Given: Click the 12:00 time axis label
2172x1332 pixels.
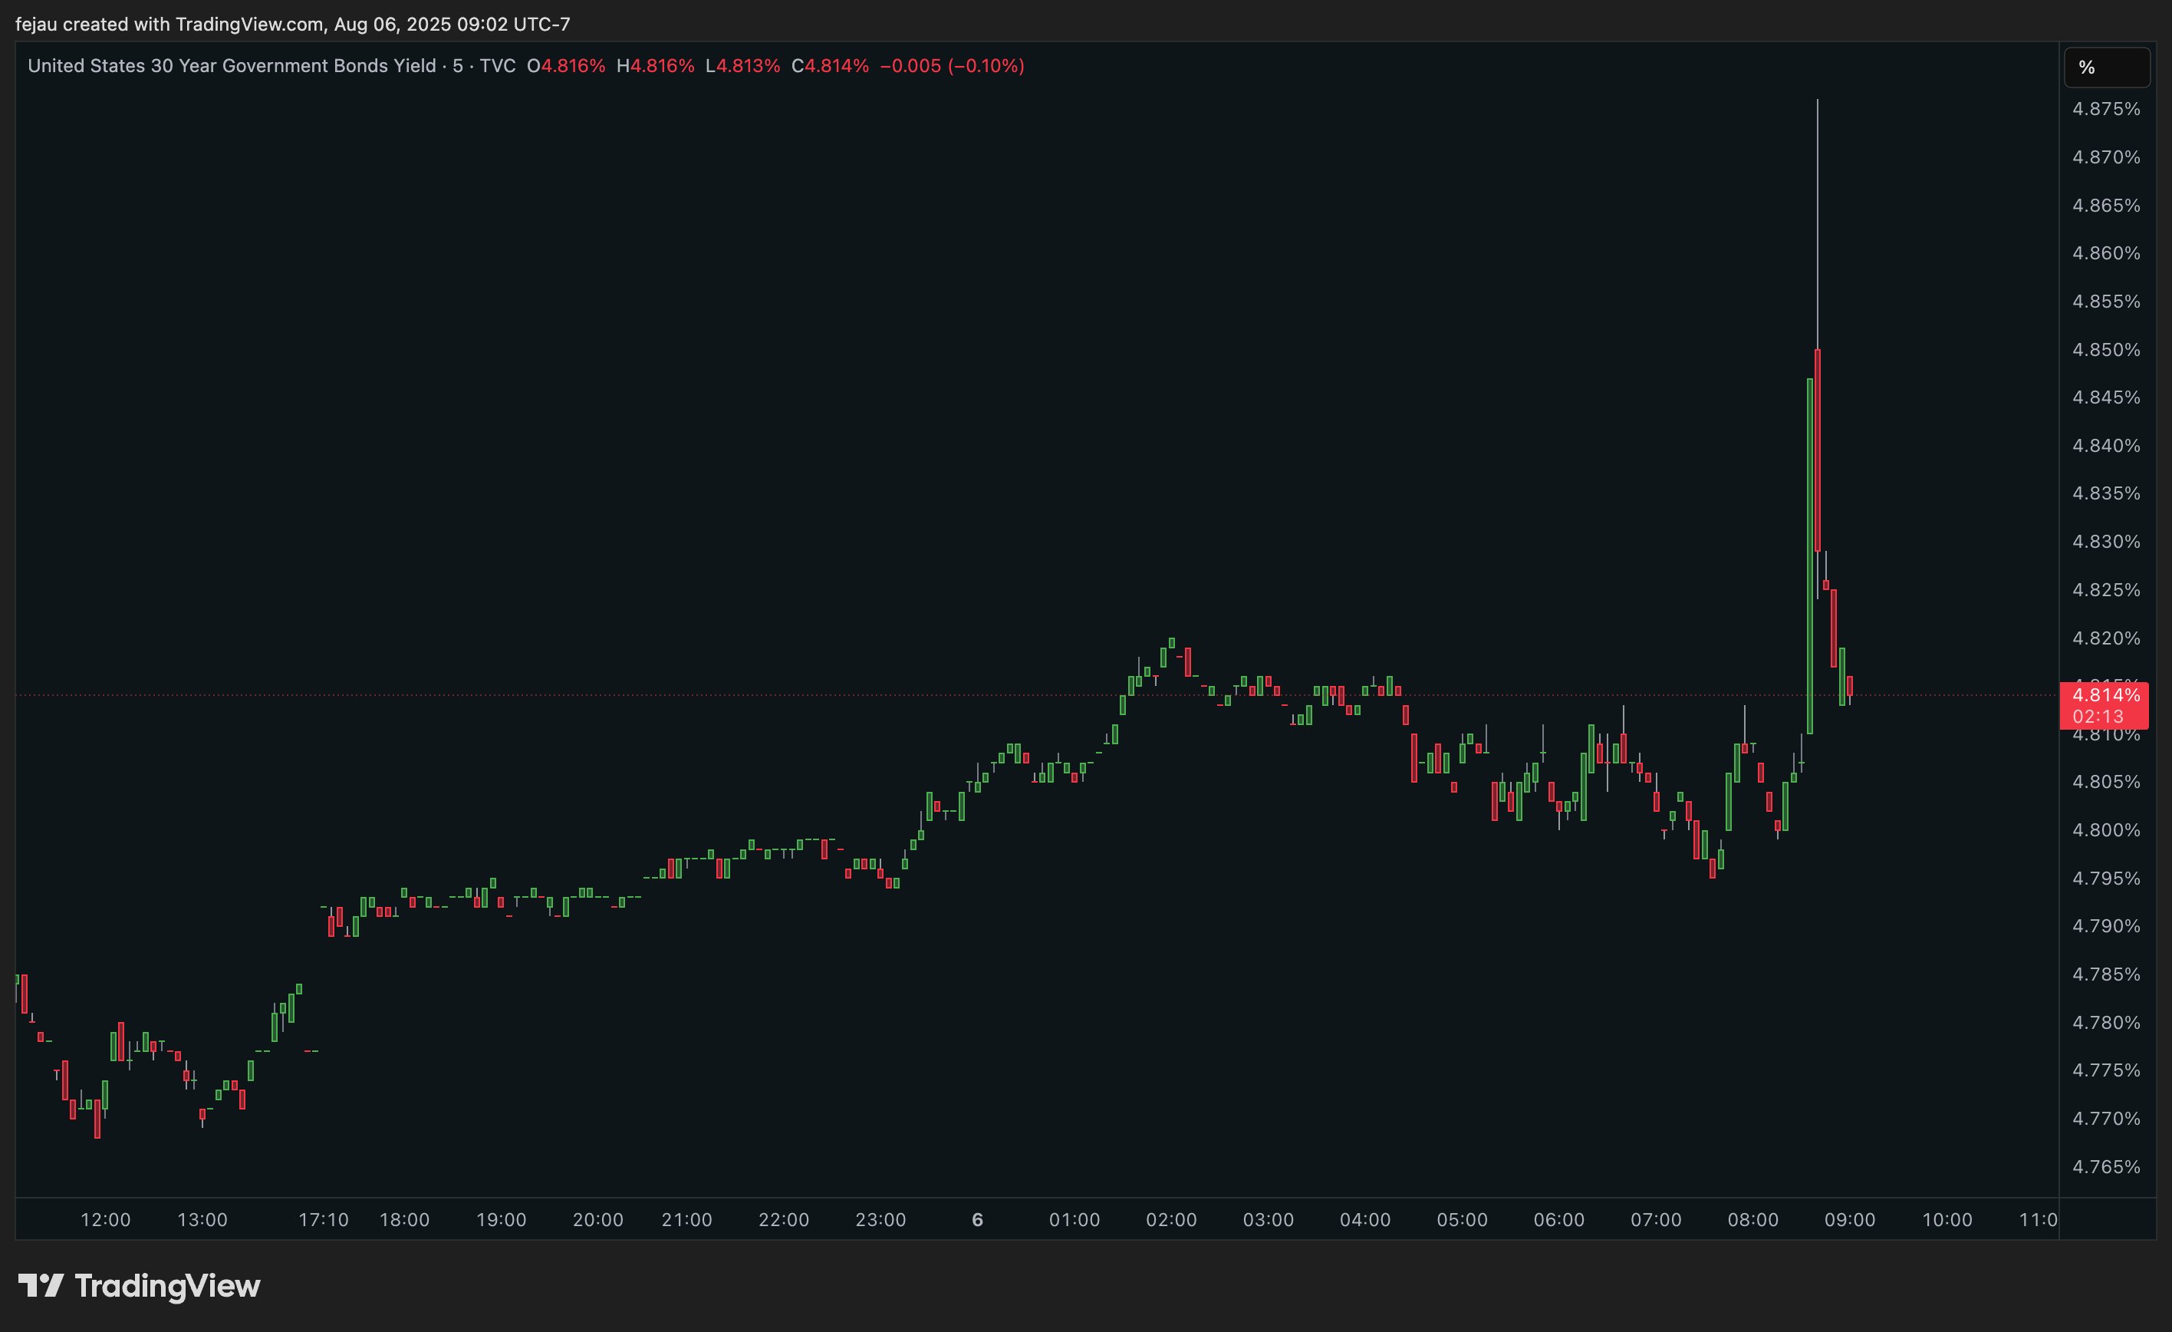Looking at the screenshot, I should [x=106, y=1220].
